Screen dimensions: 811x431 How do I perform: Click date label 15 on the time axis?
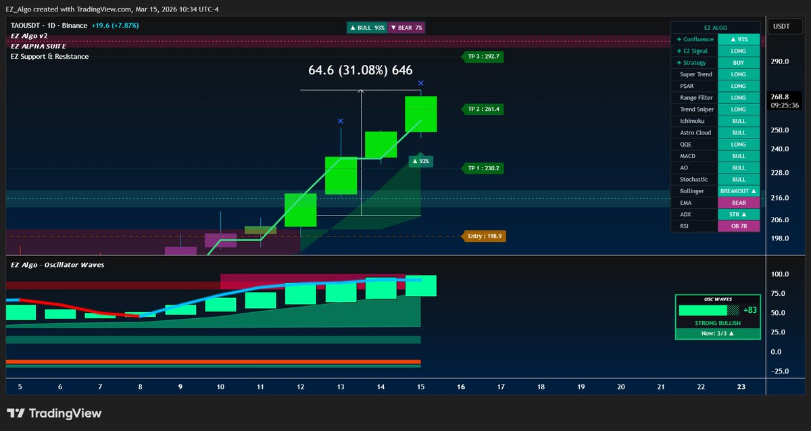pyautogui.click(x=420, y=387)
